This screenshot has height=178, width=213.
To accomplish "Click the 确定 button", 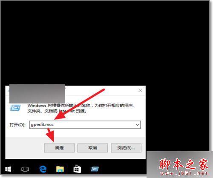I will 59,148.
